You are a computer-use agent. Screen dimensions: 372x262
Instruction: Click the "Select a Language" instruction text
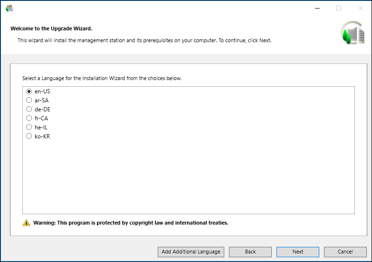(102, 78)
